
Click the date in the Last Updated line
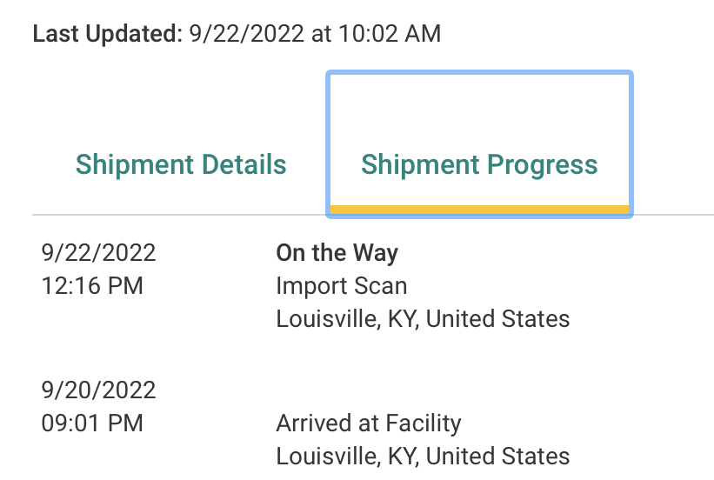coord(246,34)
